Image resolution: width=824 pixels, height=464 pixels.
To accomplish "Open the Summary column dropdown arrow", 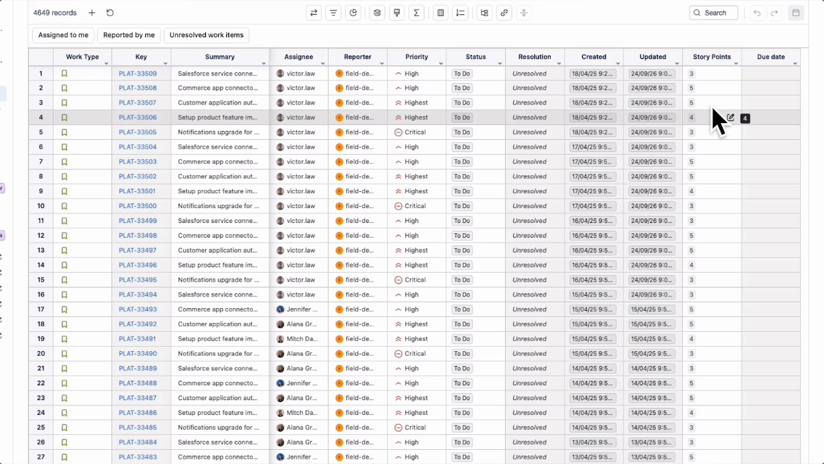I will [x=264, y=63].
